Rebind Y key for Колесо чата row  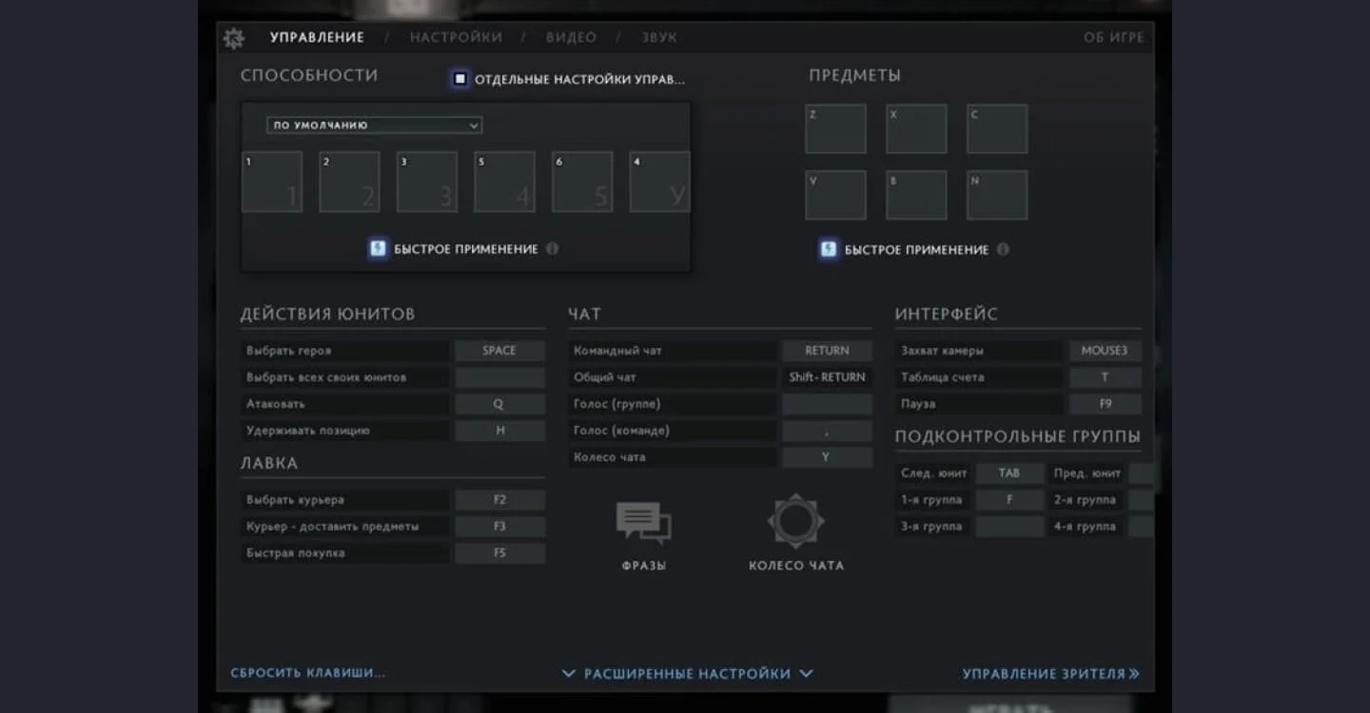[x=827, y=457]
